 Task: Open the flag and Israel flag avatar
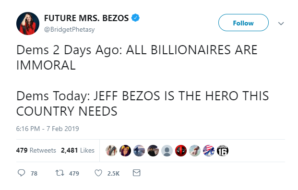pos(209,151)
